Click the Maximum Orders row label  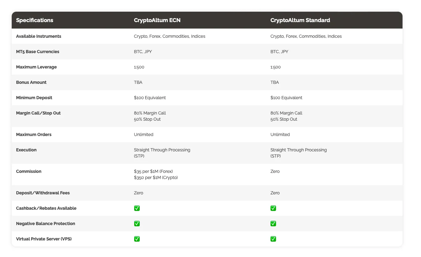pyautogui.click(x=34, y=134)
